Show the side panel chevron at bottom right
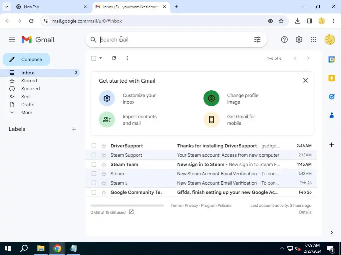This screenshot has width=341, height=255. pos(331,232)
